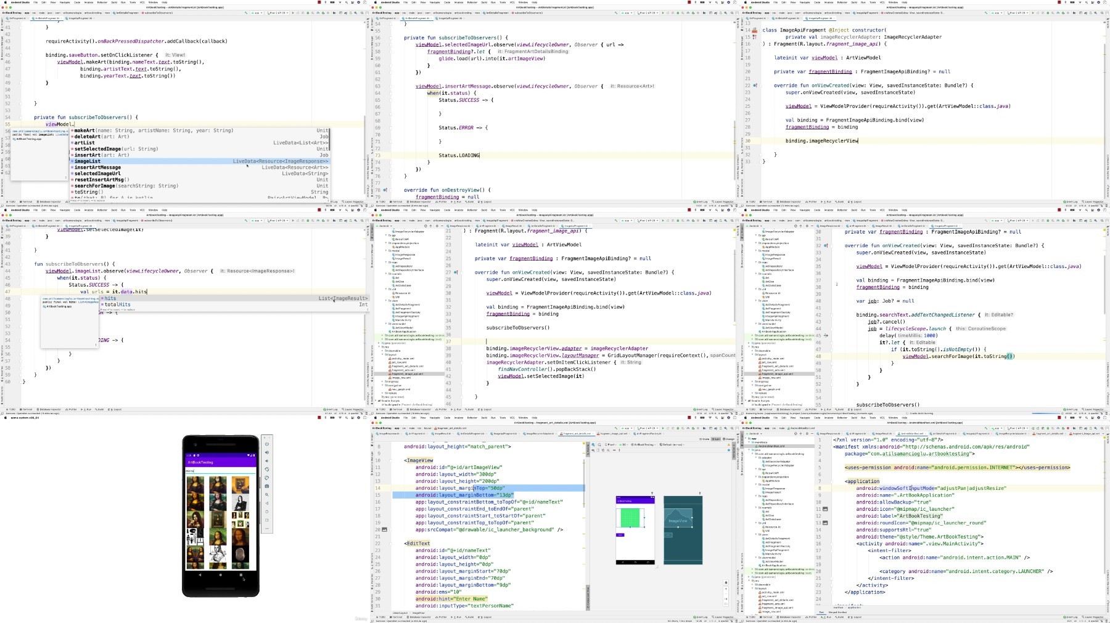Tap the Android back button on the phone

coord(200,574)
